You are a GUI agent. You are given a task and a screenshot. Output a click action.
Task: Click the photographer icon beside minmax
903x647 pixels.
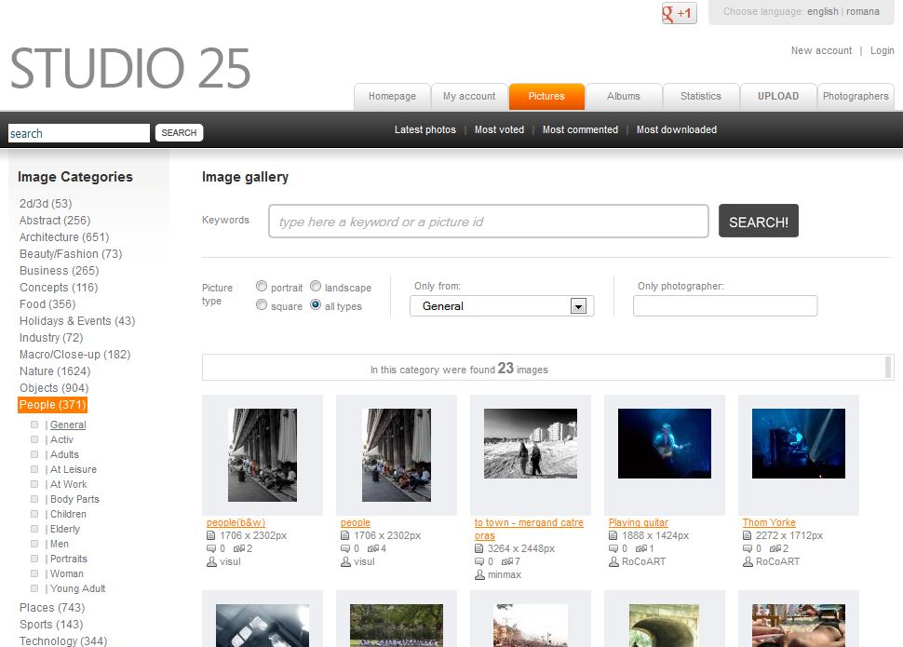(x=479, y=575)
